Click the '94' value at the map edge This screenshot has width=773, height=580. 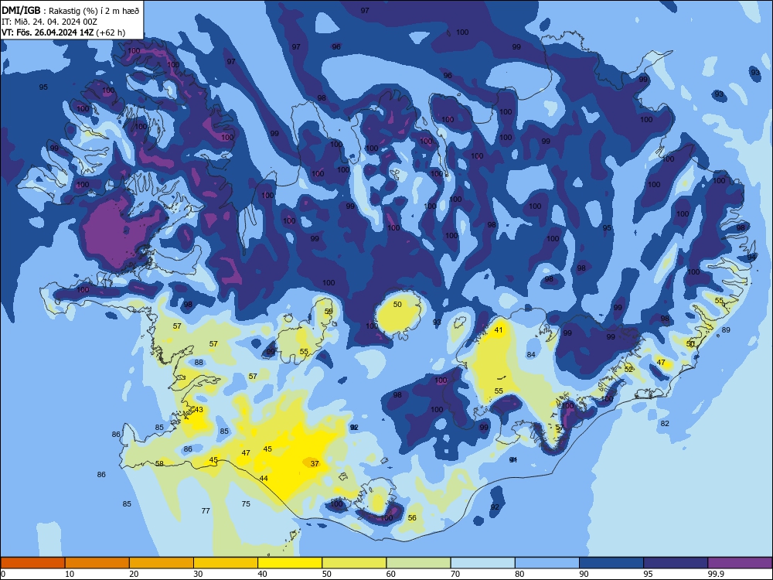pyautogui.click(x=751, y=257)
